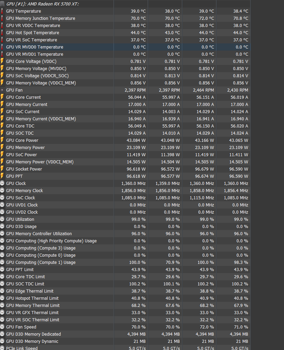Select the GPU Computing (Compute 0) Usage label

pyautogui.click(x=41, y=255)
